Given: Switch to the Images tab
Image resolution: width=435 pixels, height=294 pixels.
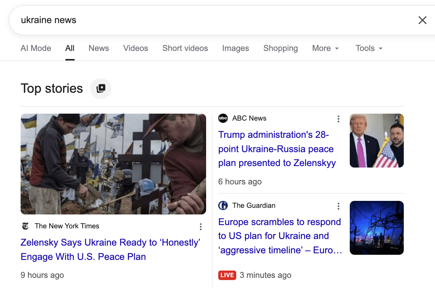Looking at the screenshot, I should [x=236, y=48].
